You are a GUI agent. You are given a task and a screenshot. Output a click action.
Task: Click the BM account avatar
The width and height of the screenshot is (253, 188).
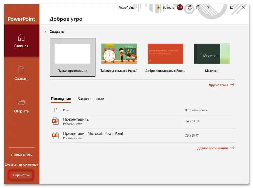180,8
